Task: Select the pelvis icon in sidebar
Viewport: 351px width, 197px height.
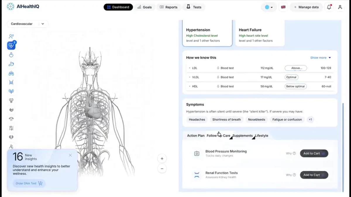Action: coord(11,82)
